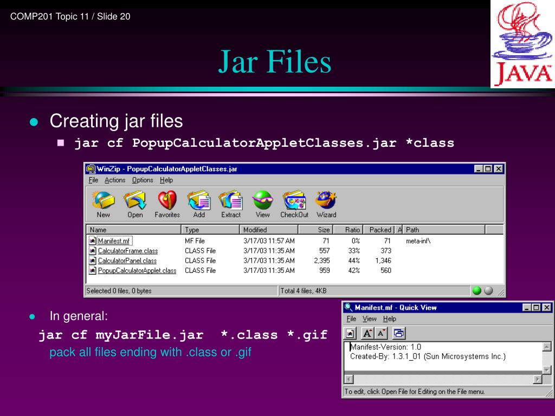Click Open File for Editing icon in Quick View
This screenshot has height=416, width=555.
tap(351, 333)
